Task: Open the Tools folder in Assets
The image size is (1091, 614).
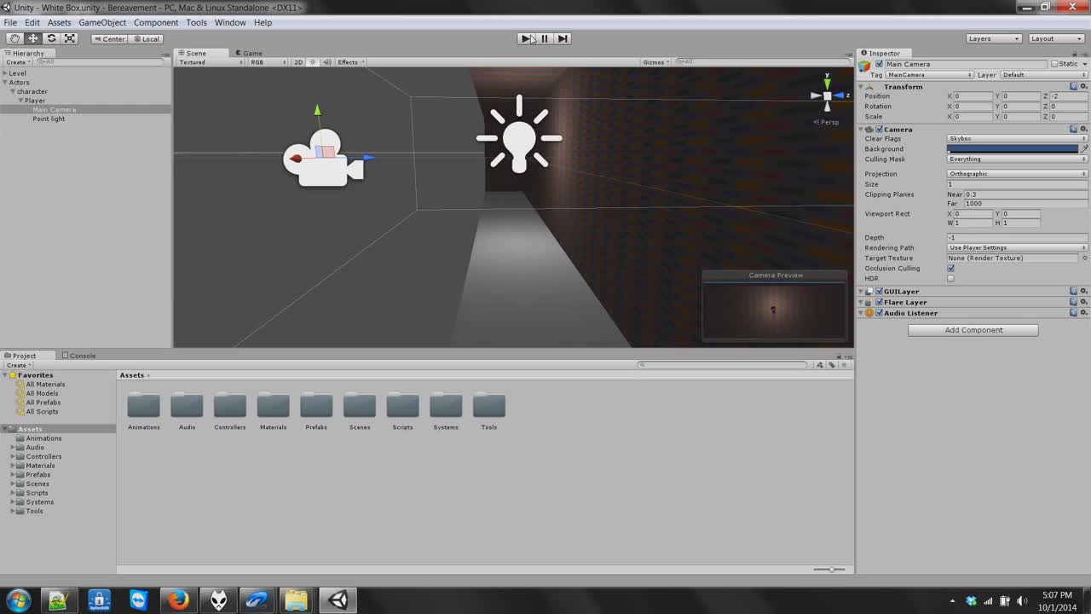Action: click(488, 411)
